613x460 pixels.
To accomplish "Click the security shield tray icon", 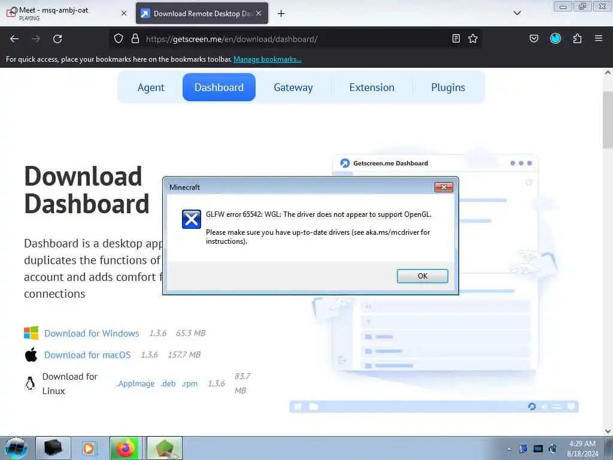I will (x=523, y=449).
